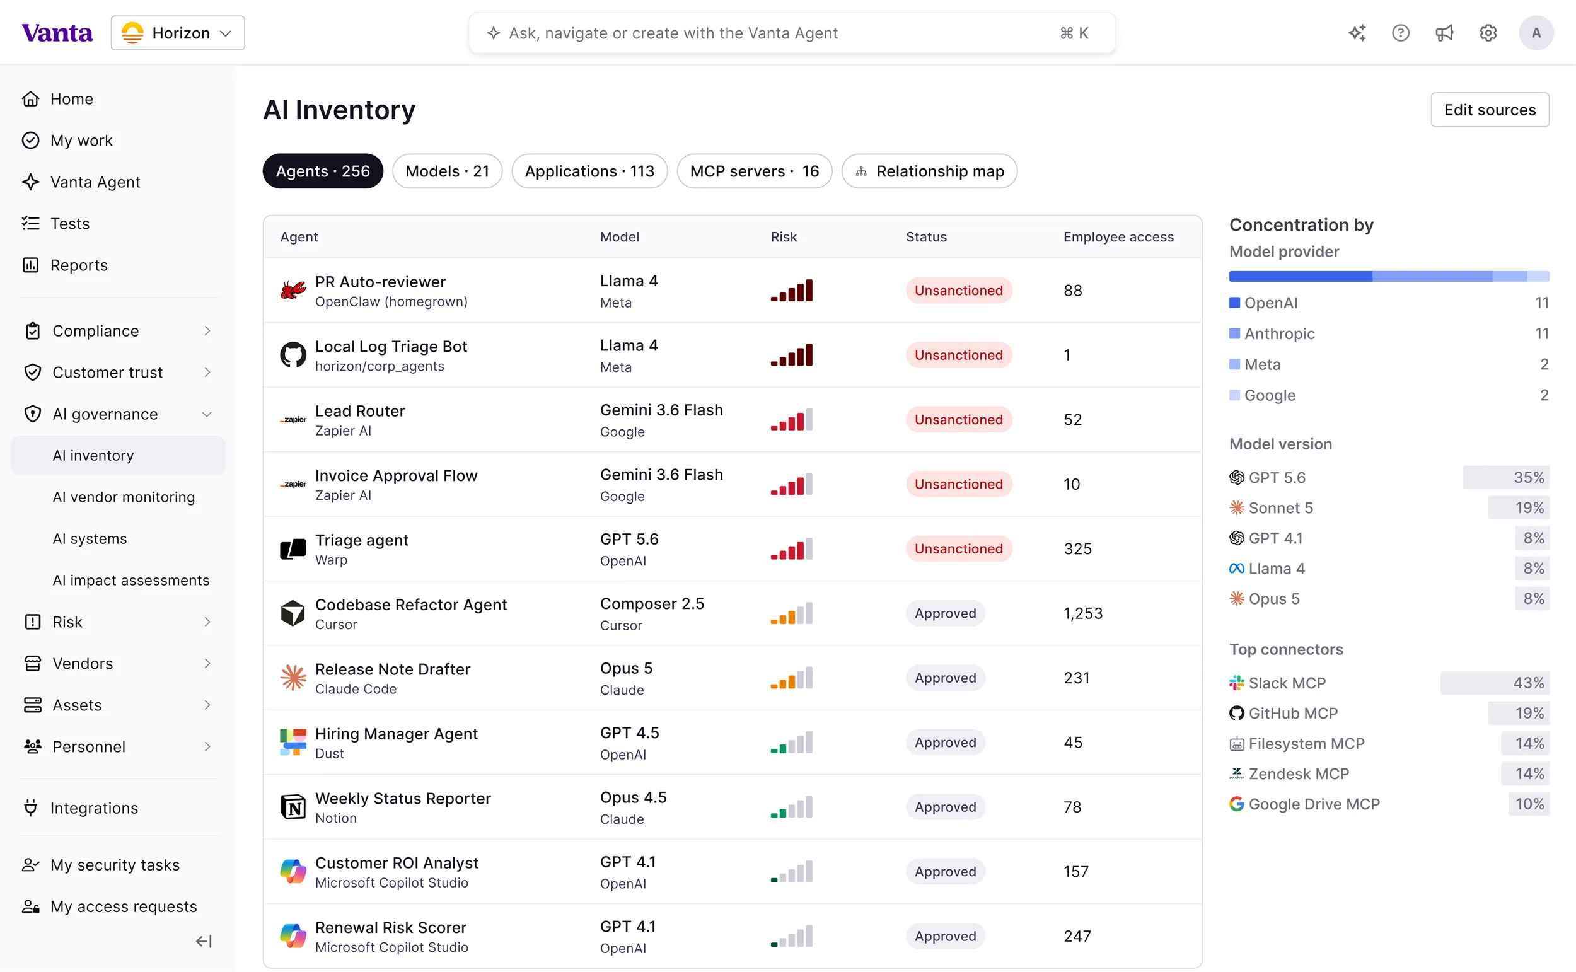1576x972 pixels.
Task: Click the Unsanctioned badge for Lead Router
Action: click(958, 420)
